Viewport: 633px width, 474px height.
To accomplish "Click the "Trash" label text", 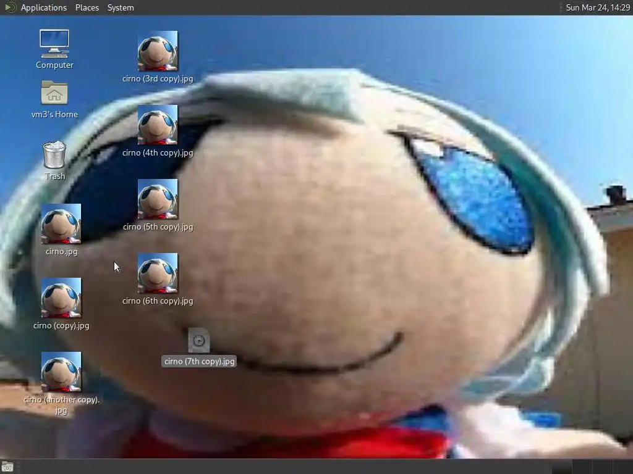I will [x=55, y=176].
